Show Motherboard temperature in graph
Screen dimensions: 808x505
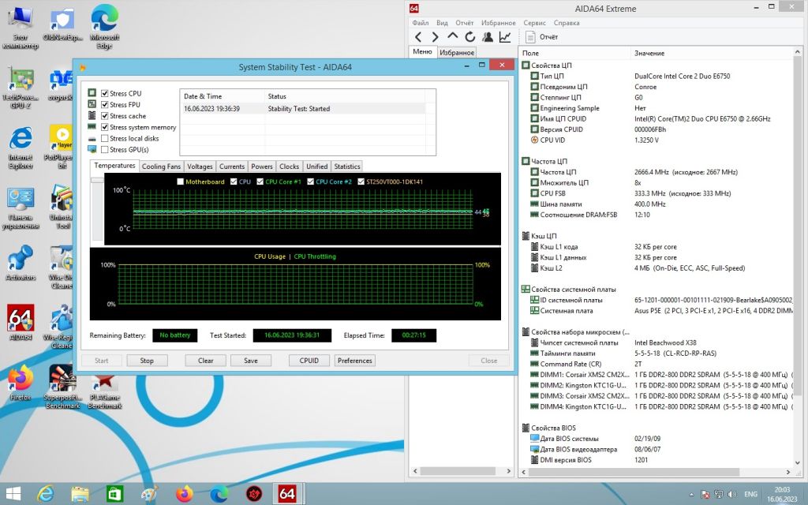tap(181, 181)
